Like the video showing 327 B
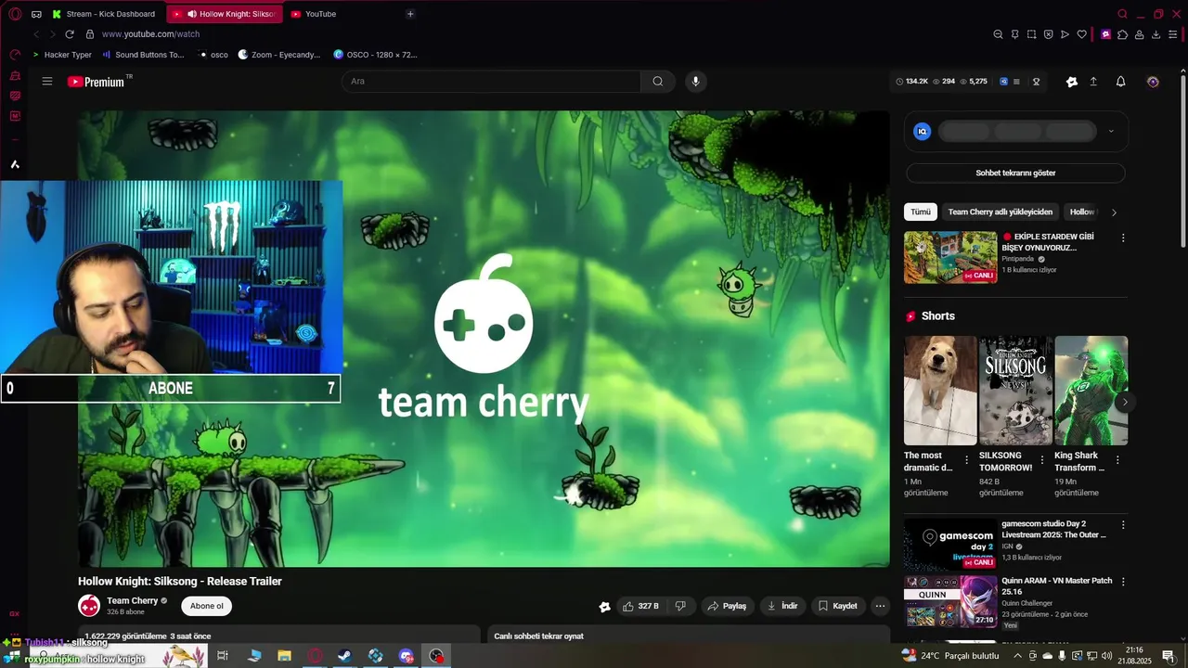 click(x=640, y=606)
